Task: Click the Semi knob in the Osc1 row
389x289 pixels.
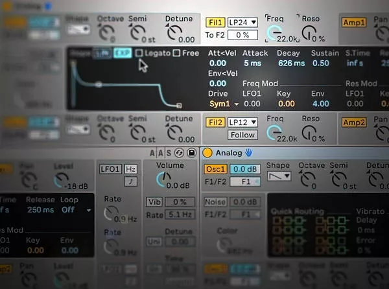Action: 339,179
